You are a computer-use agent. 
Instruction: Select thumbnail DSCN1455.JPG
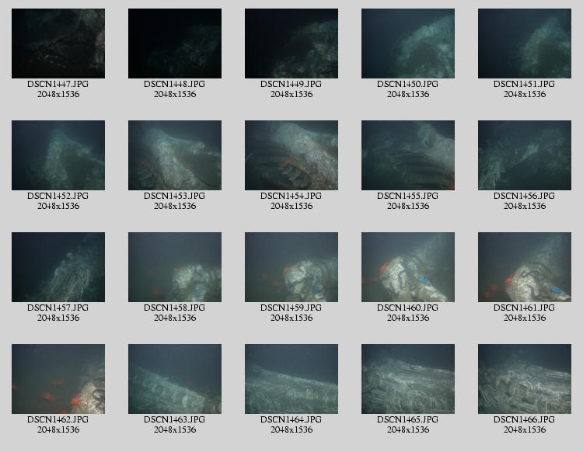[x=408, y=155]
